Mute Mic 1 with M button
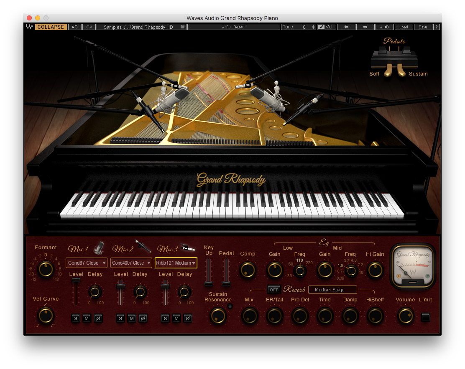 pyautogui.click(x=87, y=318)
